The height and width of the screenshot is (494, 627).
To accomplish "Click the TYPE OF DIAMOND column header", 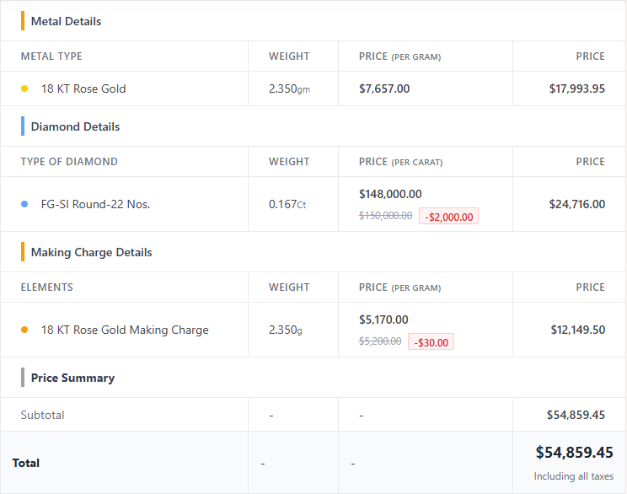I will pyautogui.click(x=69, y=162).
